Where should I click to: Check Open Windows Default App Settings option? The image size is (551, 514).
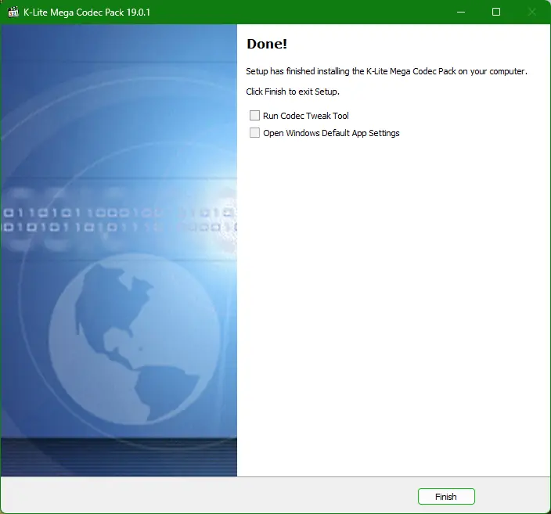tap(255, 133)
